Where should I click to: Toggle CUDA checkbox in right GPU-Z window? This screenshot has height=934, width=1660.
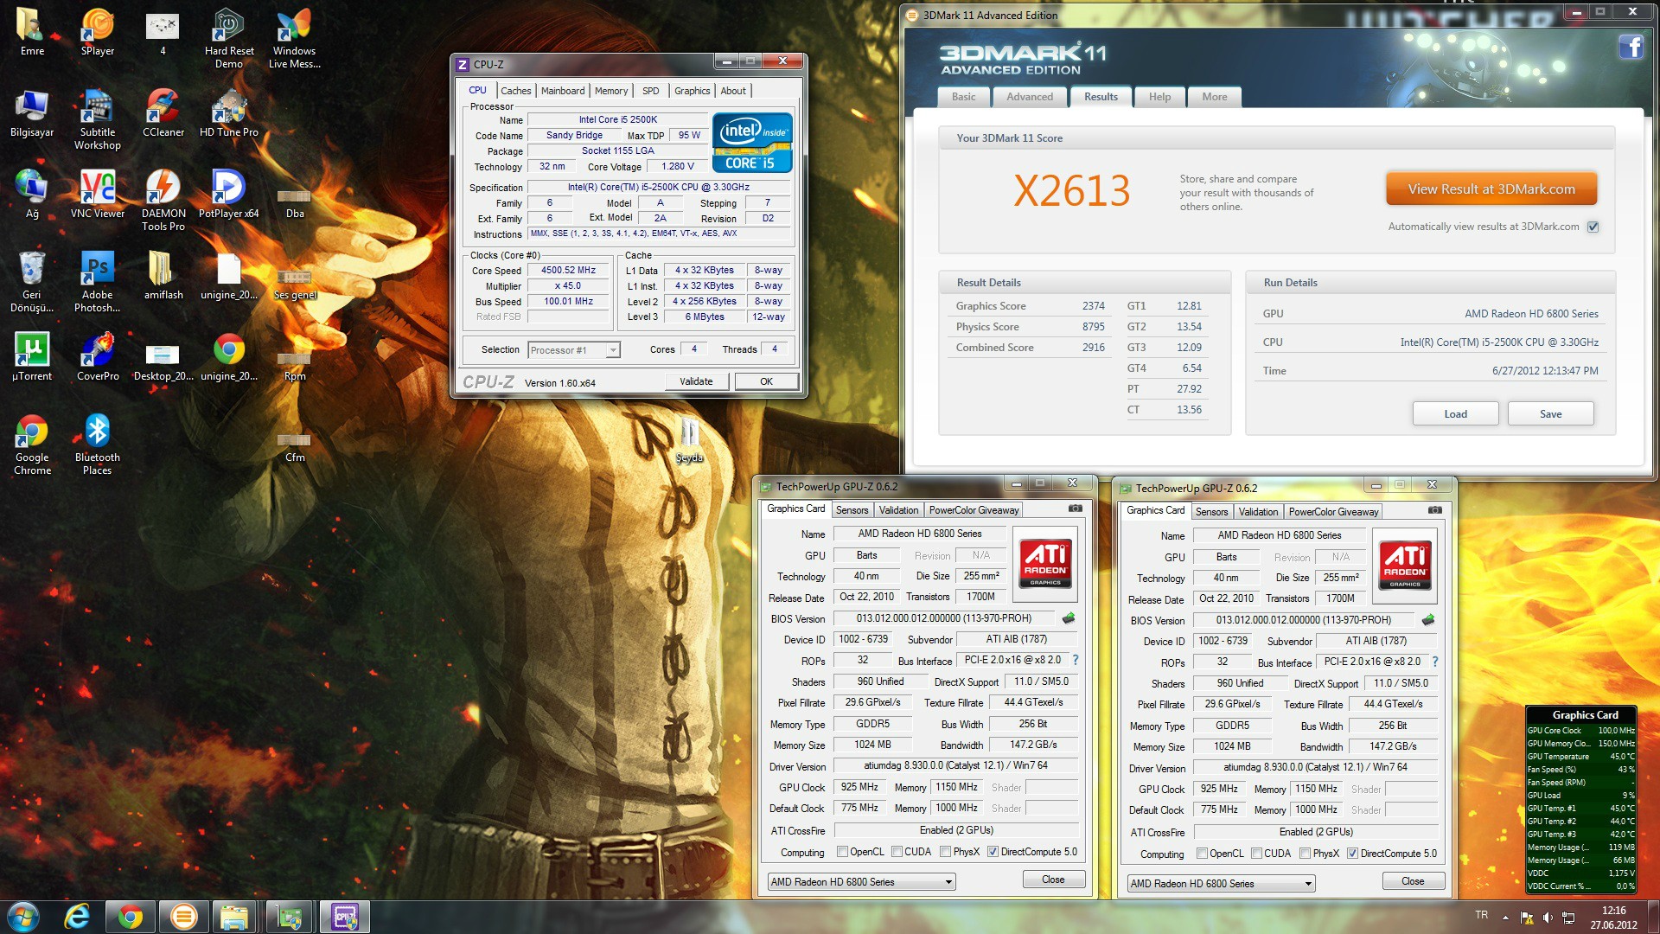[x=1256, y=854]
